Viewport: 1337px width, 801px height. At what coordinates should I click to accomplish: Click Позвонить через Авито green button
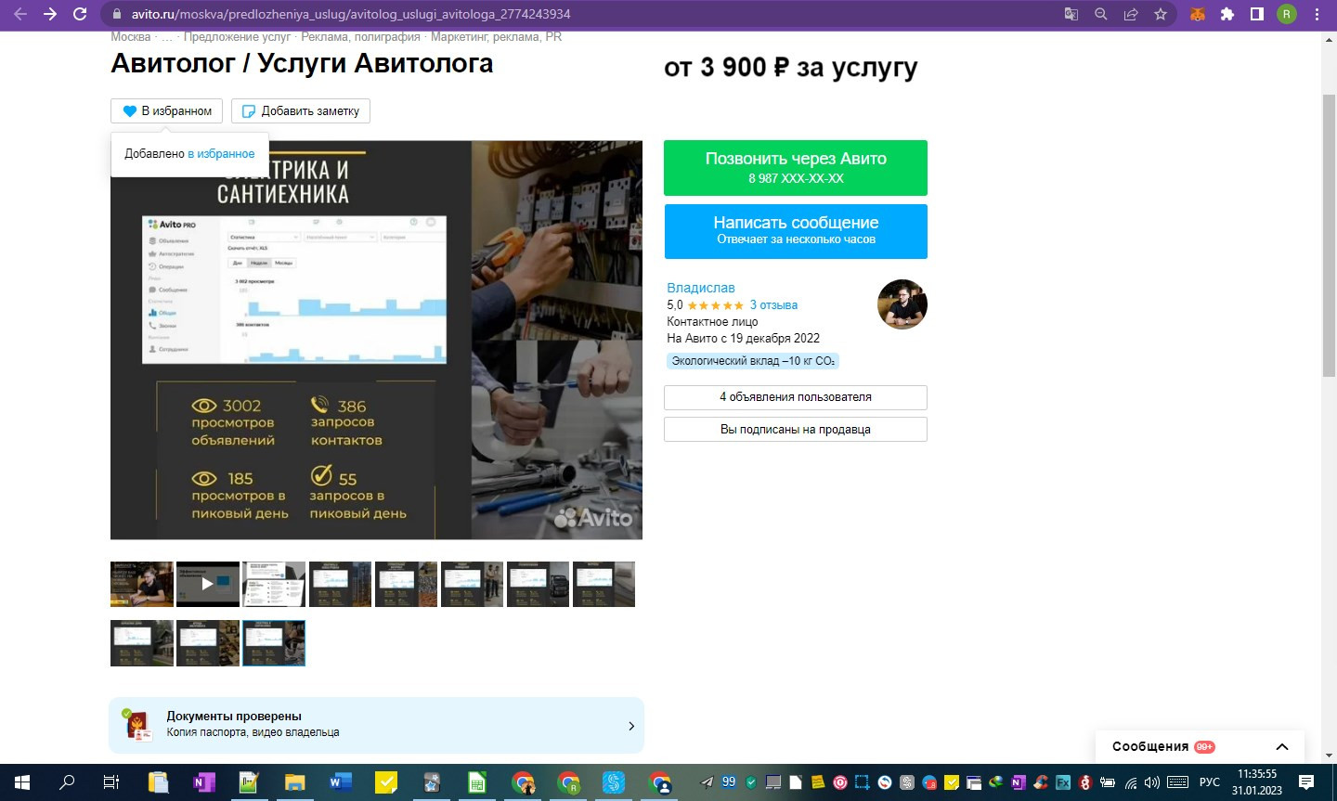(x=796, y=167)
